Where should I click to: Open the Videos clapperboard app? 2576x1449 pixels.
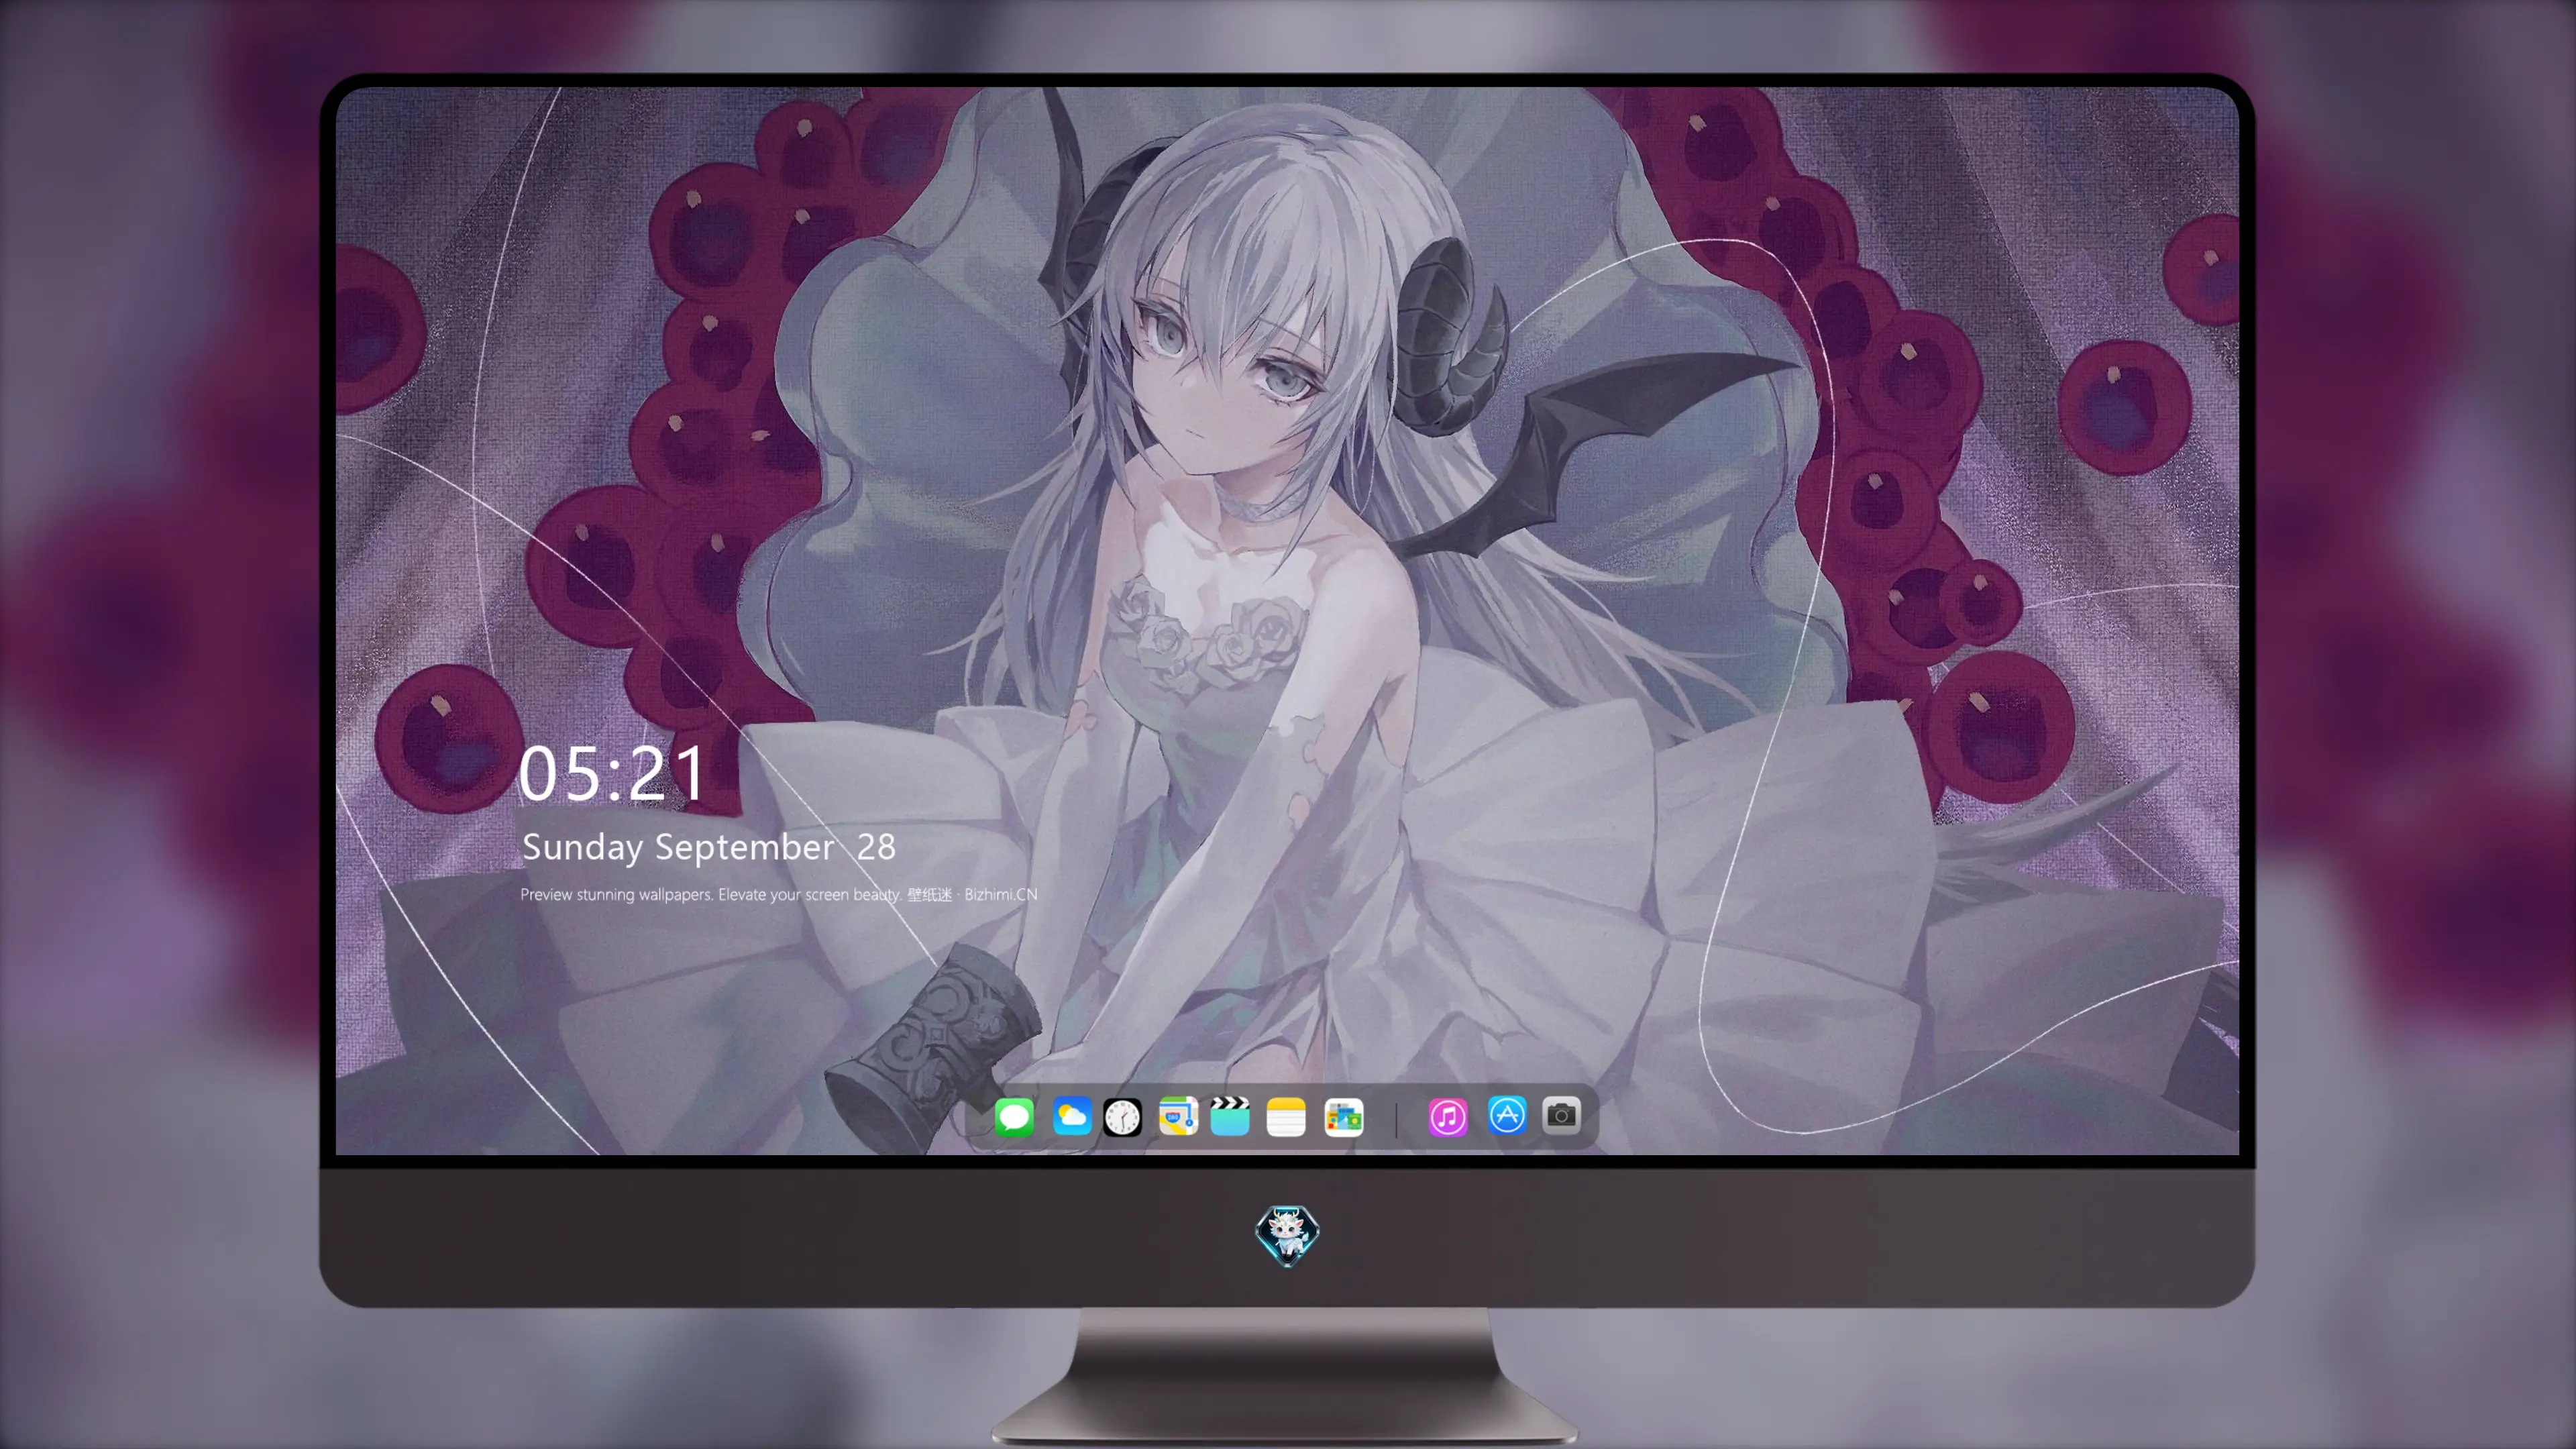click(x=1230, y=1116)
